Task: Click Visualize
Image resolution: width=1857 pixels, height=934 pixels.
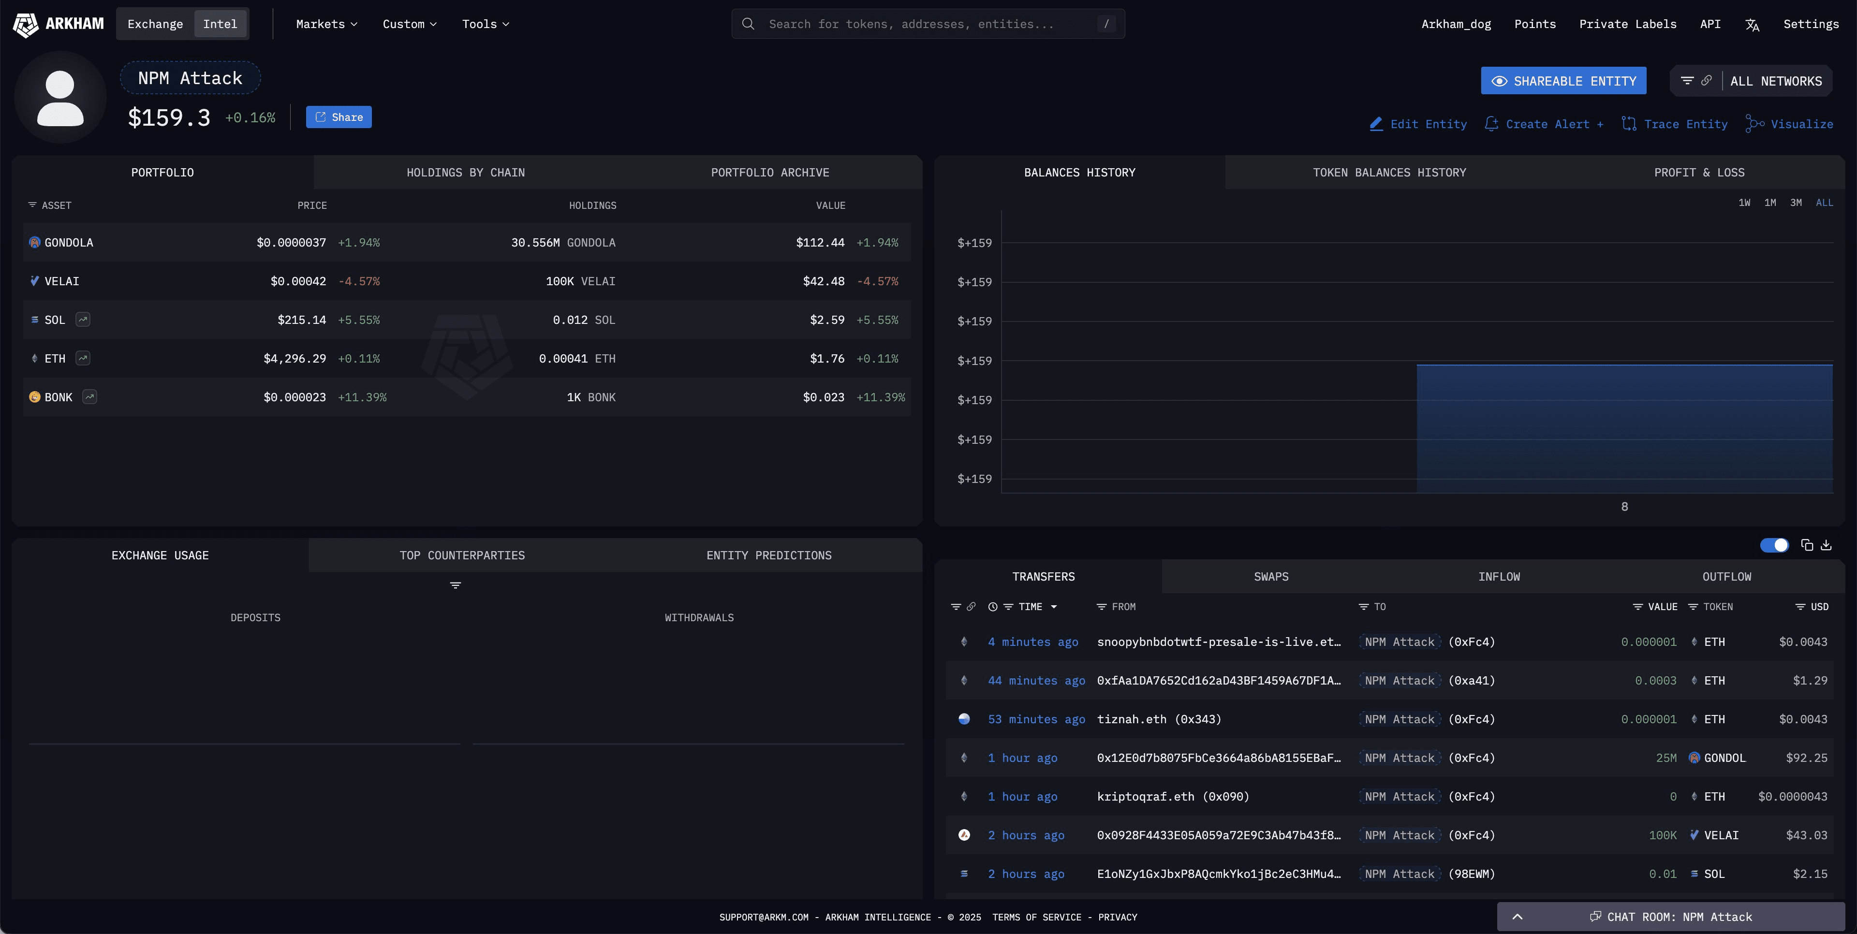Action: click(1789, 124)
